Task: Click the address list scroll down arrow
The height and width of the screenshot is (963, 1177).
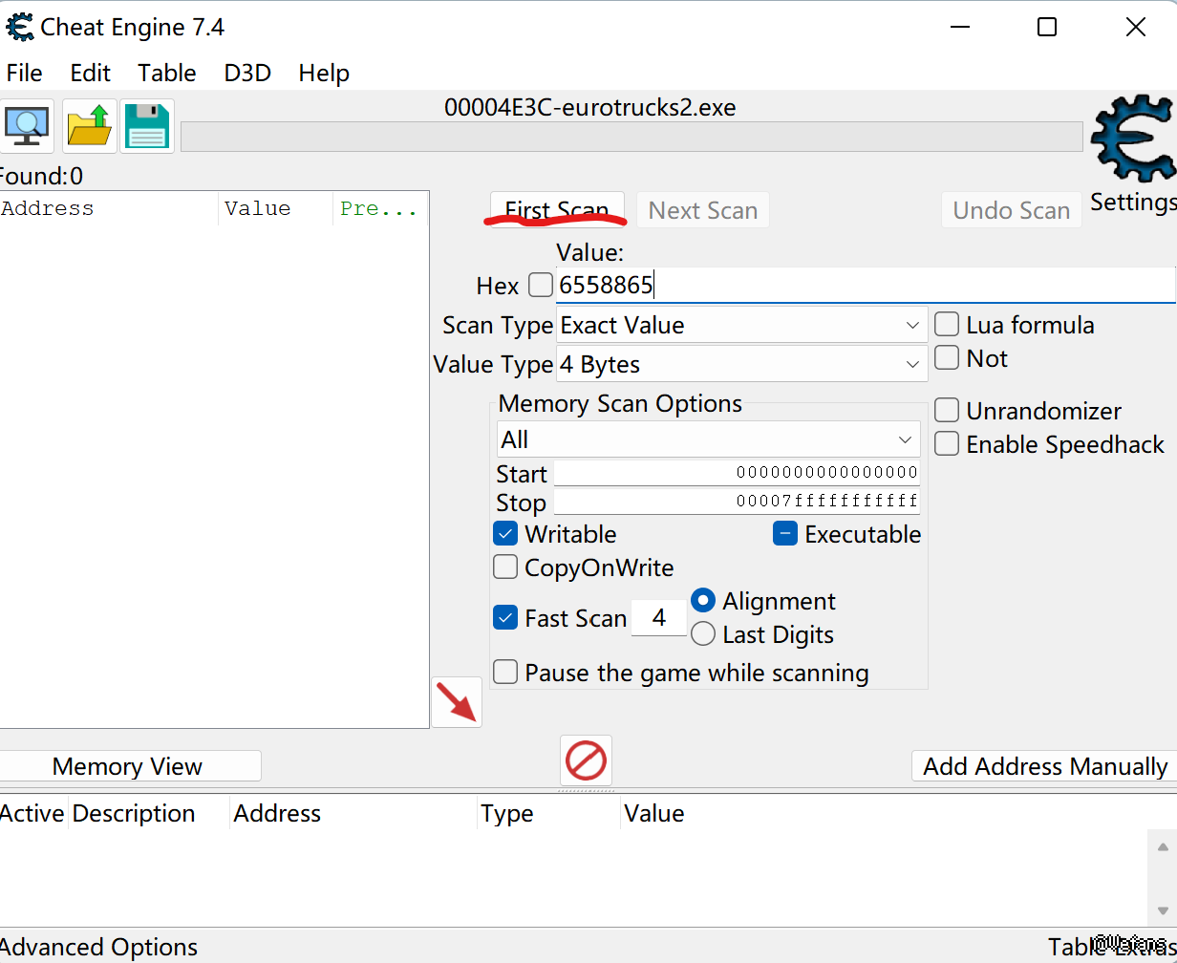Action: [1163, 910]
